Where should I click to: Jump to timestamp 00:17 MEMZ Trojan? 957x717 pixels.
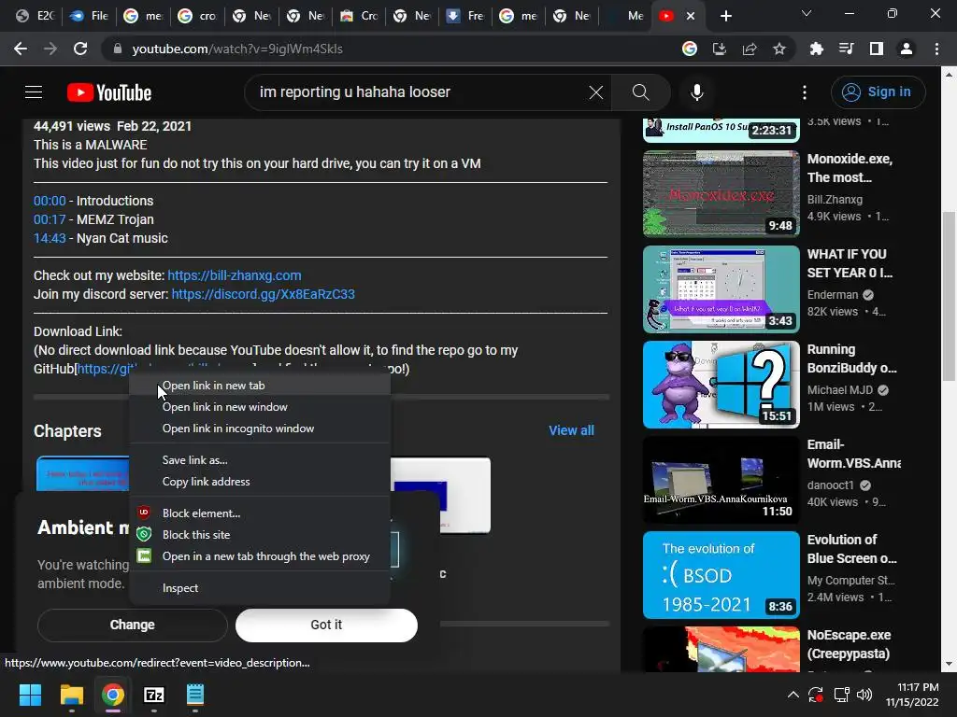tap(50, 219)
